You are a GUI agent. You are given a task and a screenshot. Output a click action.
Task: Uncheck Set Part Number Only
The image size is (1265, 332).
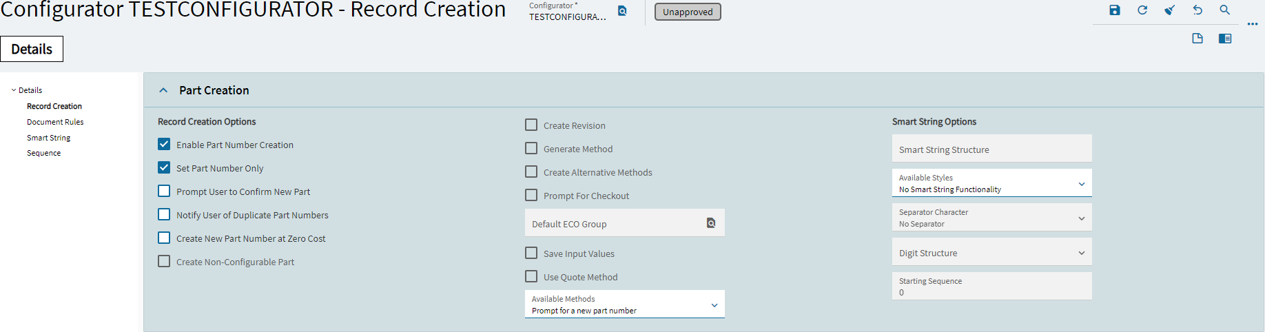pos(164,167)
